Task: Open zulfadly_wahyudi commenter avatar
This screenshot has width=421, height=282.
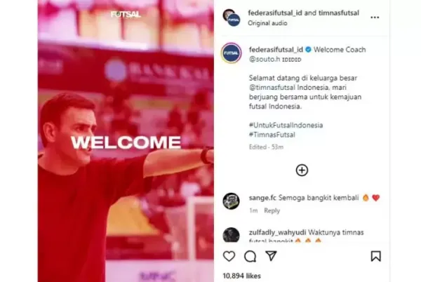Action: pyautogui.click(x=231, y=235)
